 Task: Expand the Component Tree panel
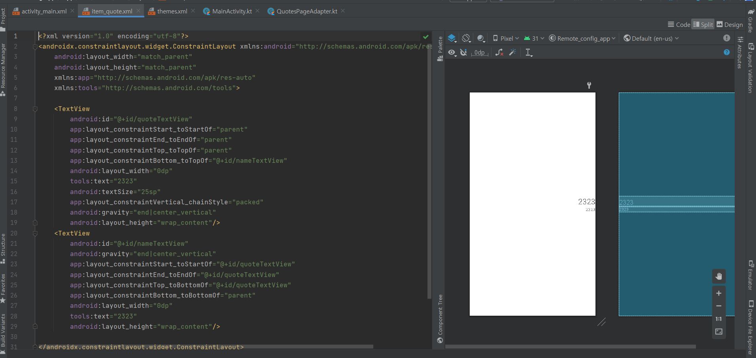(440, 318)
